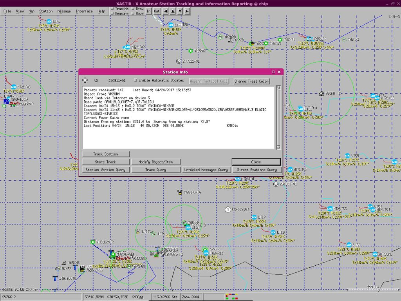Open the Message menu
This screenshot has width=401, height=301.
(64, 11)
